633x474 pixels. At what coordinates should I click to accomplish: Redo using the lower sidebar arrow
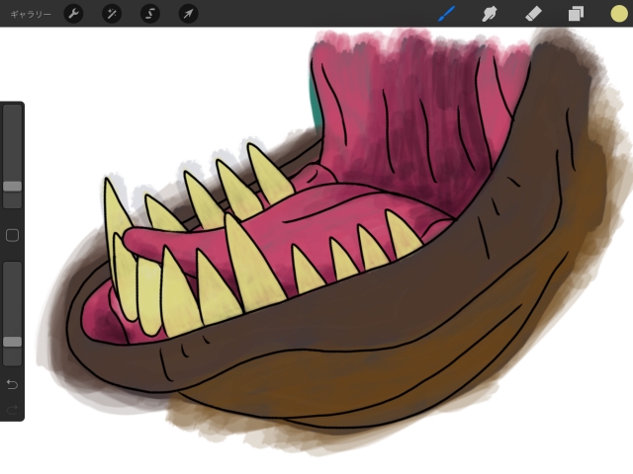coord(12,408)
